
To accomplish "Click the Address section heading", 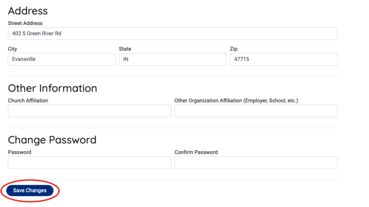I will (28, 11).
